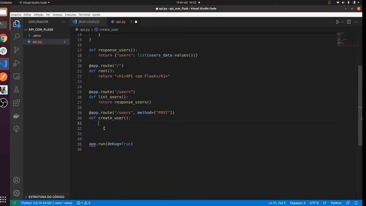Open notifications bell in status bar
The height and width of the screenshot is (206, 366).
coord(356,203)
